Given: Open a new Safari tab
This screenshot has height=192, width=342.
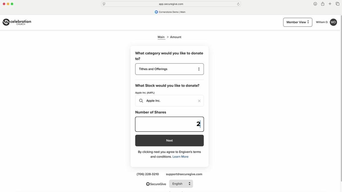Looking at the screenshot, I should point(330,4).
